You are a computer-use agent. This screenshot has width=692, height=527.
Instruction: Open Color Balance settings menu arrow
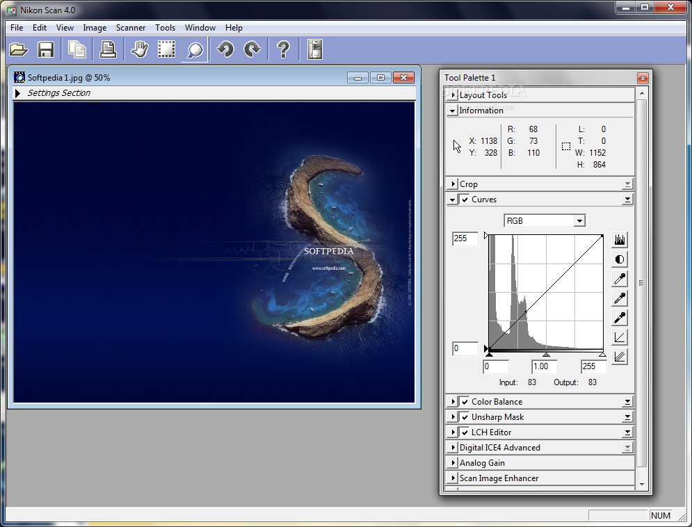click(x=627, y=402)
